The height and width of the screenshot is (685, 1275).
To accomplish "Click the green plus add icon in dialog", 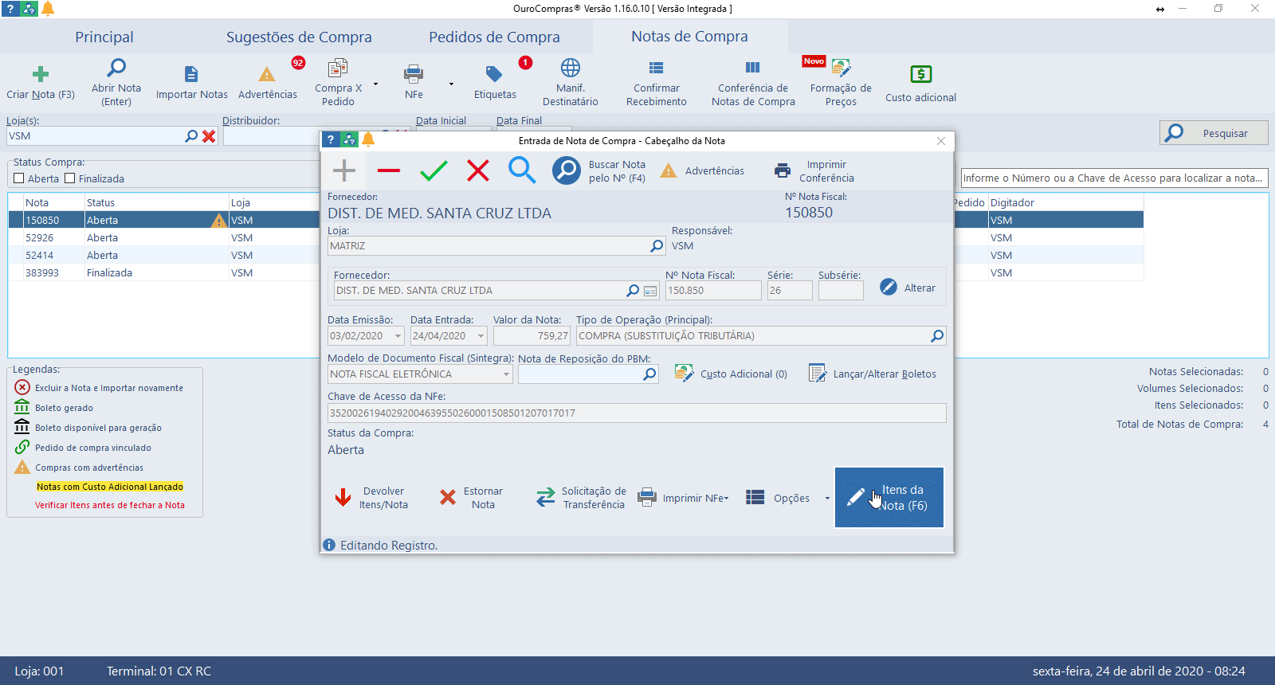I will click(x=344, y=170).
